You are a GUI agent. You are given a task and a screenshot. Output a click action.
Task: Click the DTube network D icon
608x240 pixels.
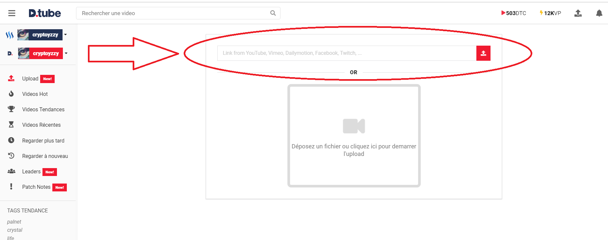10,54
